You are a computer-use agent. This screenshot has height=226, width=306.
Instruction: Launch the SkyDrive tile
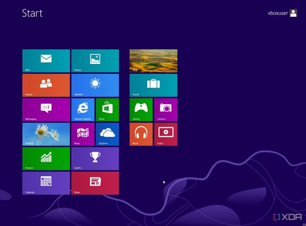[108, 134]
